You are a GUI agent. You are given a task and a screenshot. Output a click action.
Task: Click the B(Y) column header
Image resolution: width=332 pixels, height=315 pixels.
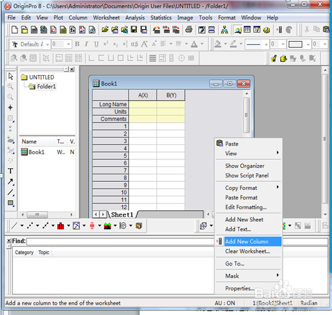171,95
